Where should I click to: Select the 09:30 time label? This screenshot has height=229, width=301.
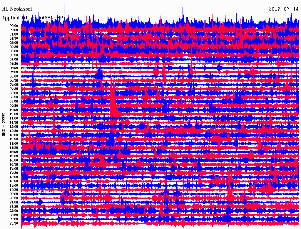[x=14, y=106]
